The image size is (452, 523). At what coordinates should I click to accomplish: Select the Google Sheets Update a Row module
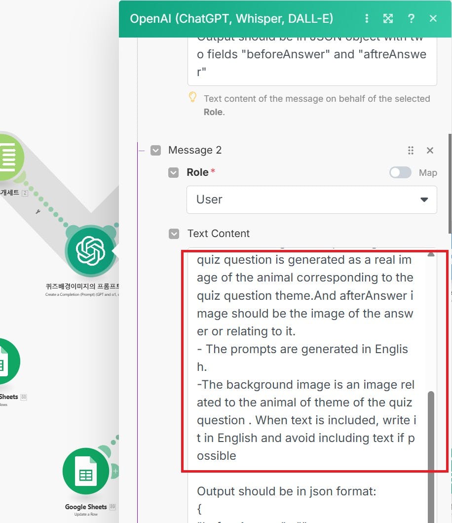[x=86, y=471]
